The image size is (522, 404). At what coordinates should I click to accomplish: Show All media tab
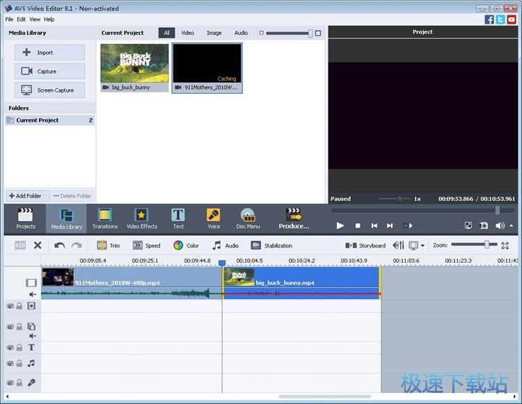click(x=166, y=33)
